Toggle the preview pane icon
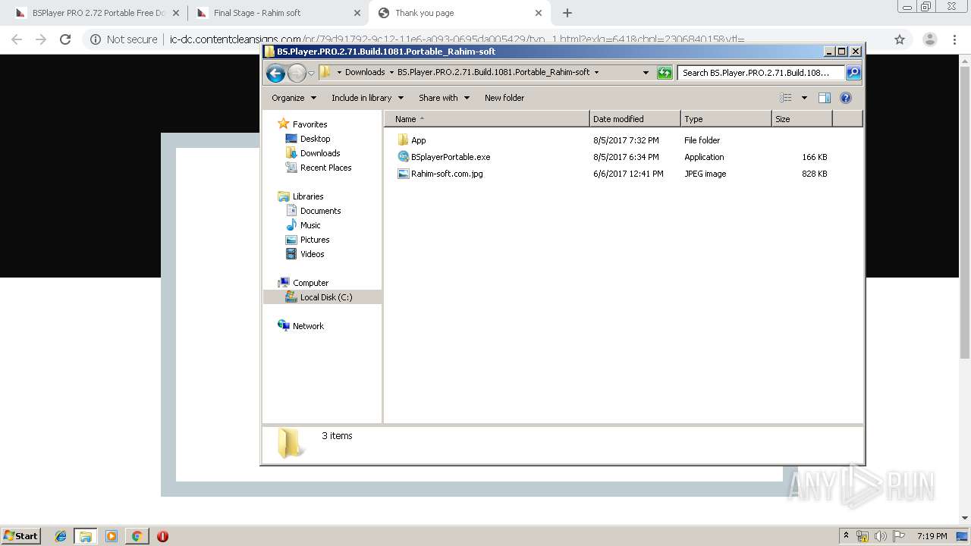 click(825, 98)
